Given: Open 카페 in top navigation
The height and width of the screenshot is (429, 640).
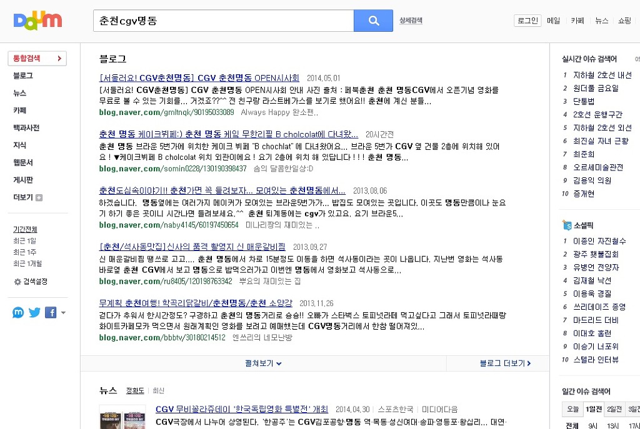Looking at the screenshot, I should tap(577, 21).
